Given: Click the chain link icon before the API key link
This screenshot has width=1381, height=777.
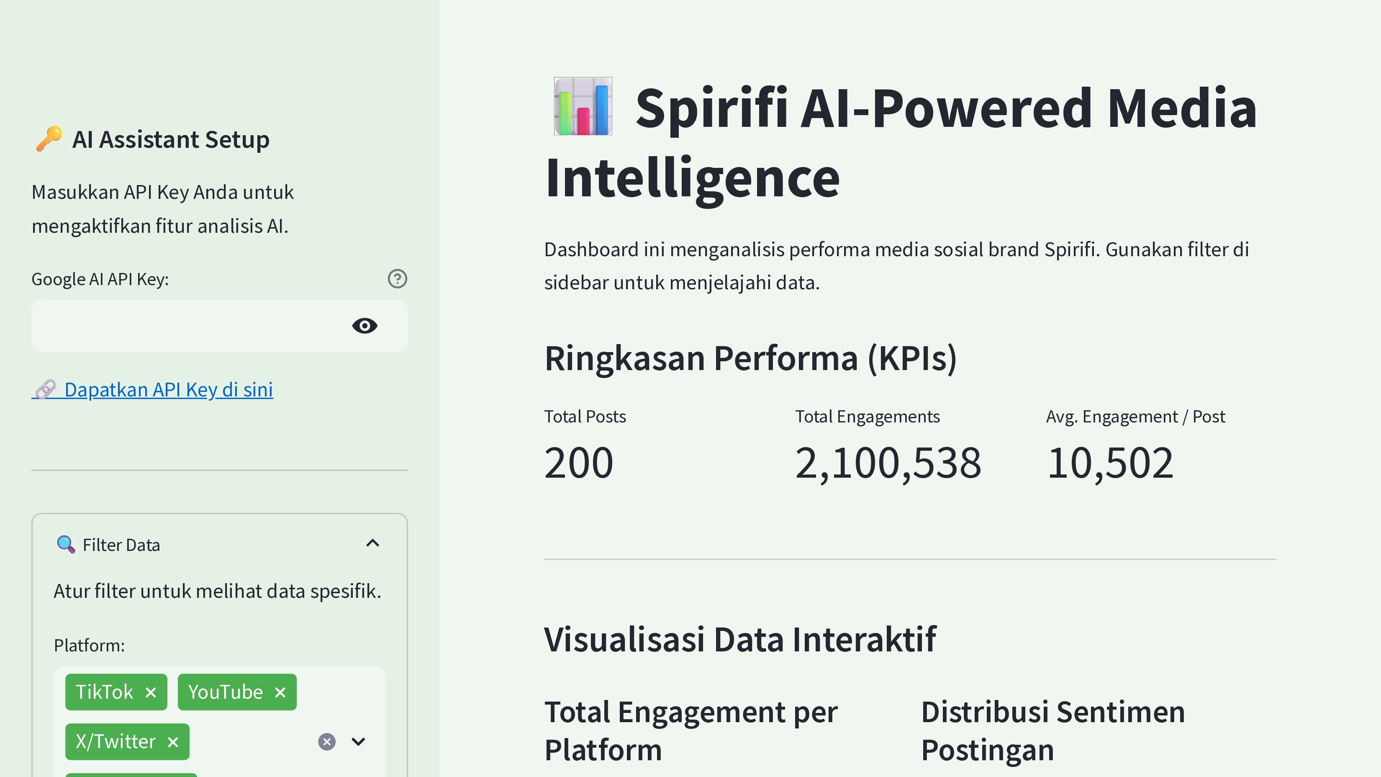Looking at the screenshot, I should coord(46,389).
